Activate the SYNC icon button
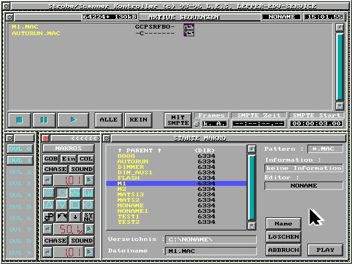Image resolution: width=352 pixels, height=264 pixels. point(88,217)
